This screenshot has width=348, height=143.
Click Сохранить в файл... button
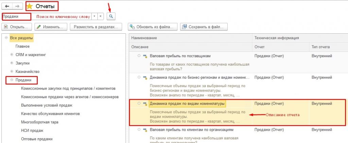click(204, 27)
